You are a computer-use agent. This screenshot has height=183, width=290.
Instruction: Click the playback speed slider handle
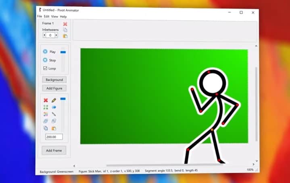[x=63, y=52]
